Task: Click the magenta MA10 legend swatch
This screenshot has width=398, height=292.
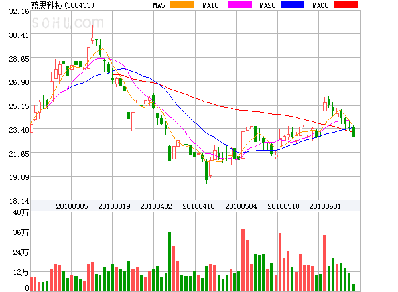Action: point(240,5)
